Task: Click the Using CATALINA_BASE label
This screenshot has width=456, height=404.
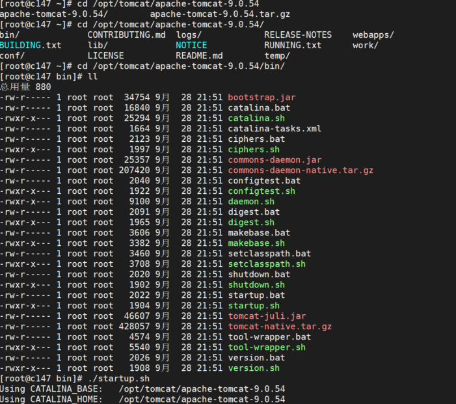Action: (51, 389)
